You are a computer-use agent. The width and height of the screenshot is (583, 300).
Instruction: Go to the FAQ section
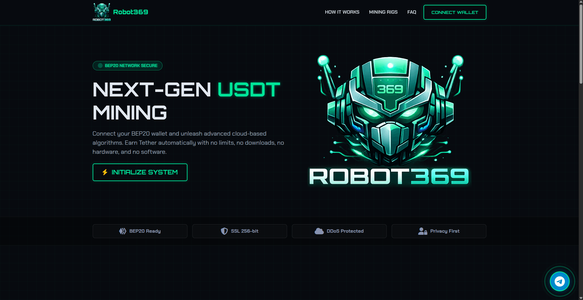pos(412,12)
